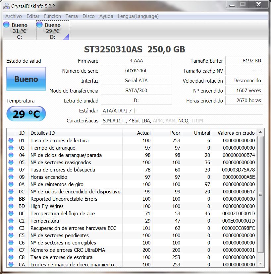Click status orb for Reported Uncorrectable Errors
Image resolution: width=271 pixels, height=274 pixels.
click(11, 199)
